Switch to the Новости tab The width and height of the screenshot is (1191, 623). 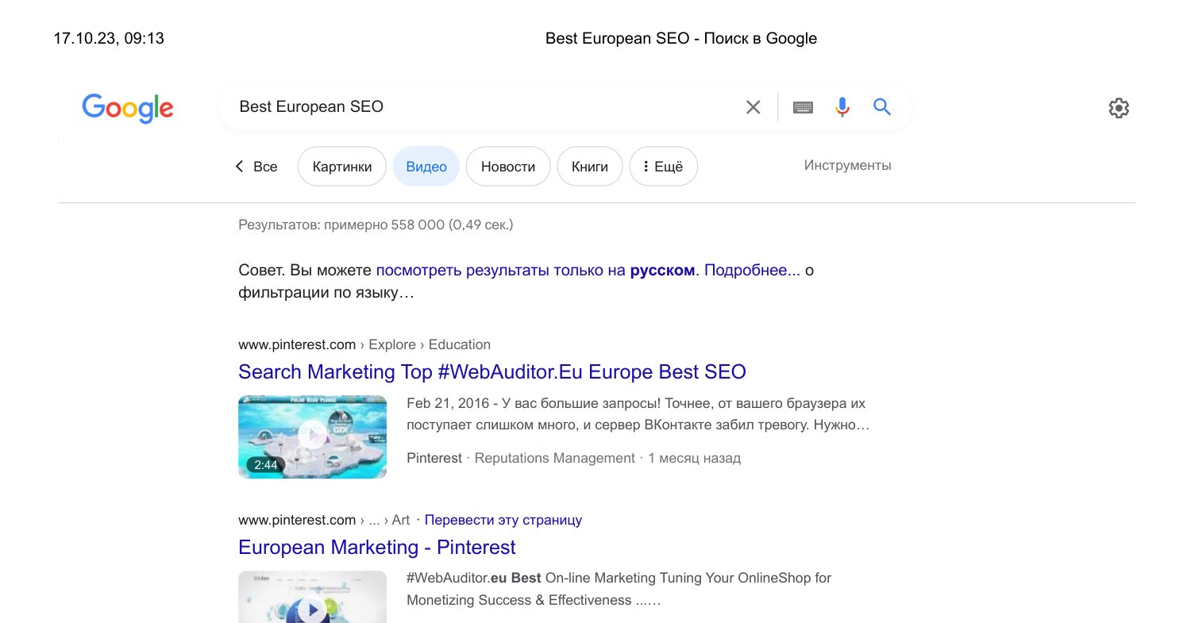[x=508, y=167]
